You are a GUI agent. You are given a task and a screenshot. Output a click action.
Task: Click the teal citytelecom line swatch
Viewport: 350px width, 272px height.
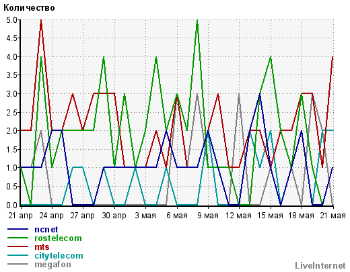click(x=18, y=255)
